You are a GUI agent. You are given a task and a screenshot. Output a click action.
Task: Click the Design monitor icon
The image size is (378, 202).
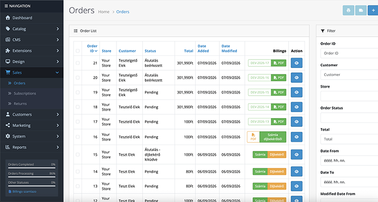7,61
